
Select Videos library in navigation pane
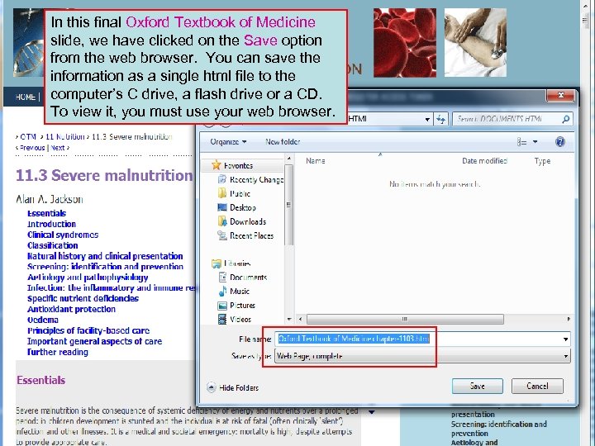click(235, 320)
